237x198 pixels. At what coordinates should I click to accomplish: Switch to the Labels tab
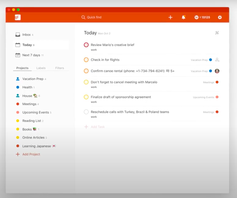click(x=41, y=68)
